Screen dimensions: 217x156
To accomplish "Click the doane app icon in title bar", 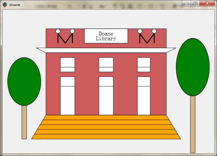I will pos(5,4).
